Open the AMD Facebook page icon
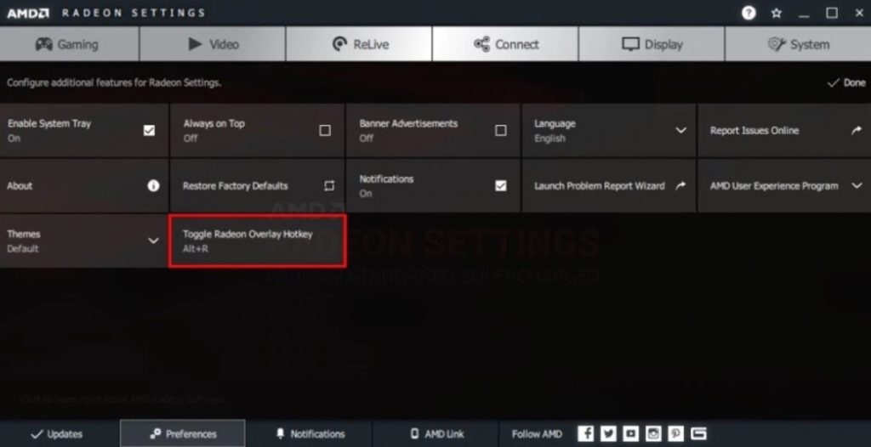 pyautogui.click(x=585, y=433)
